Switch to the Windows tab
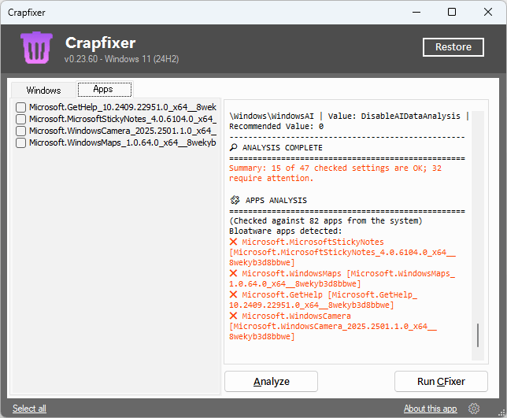 43,90
